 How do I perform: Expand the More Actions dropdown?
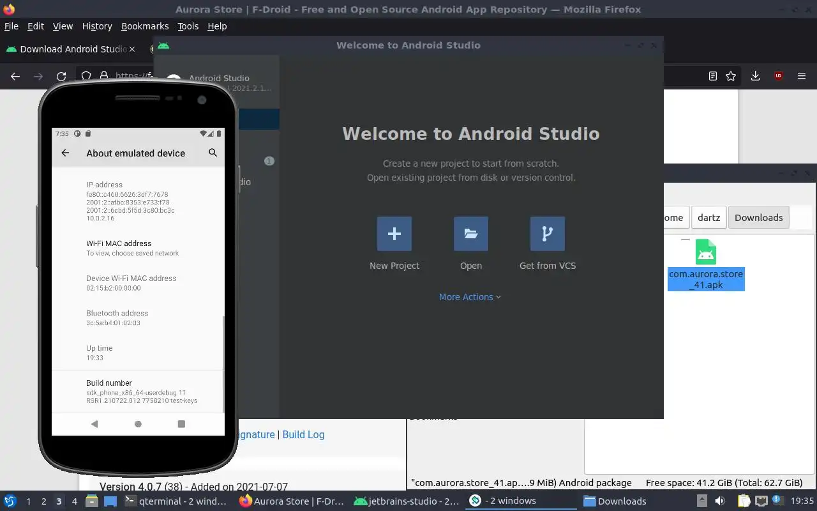pos(470,297)
